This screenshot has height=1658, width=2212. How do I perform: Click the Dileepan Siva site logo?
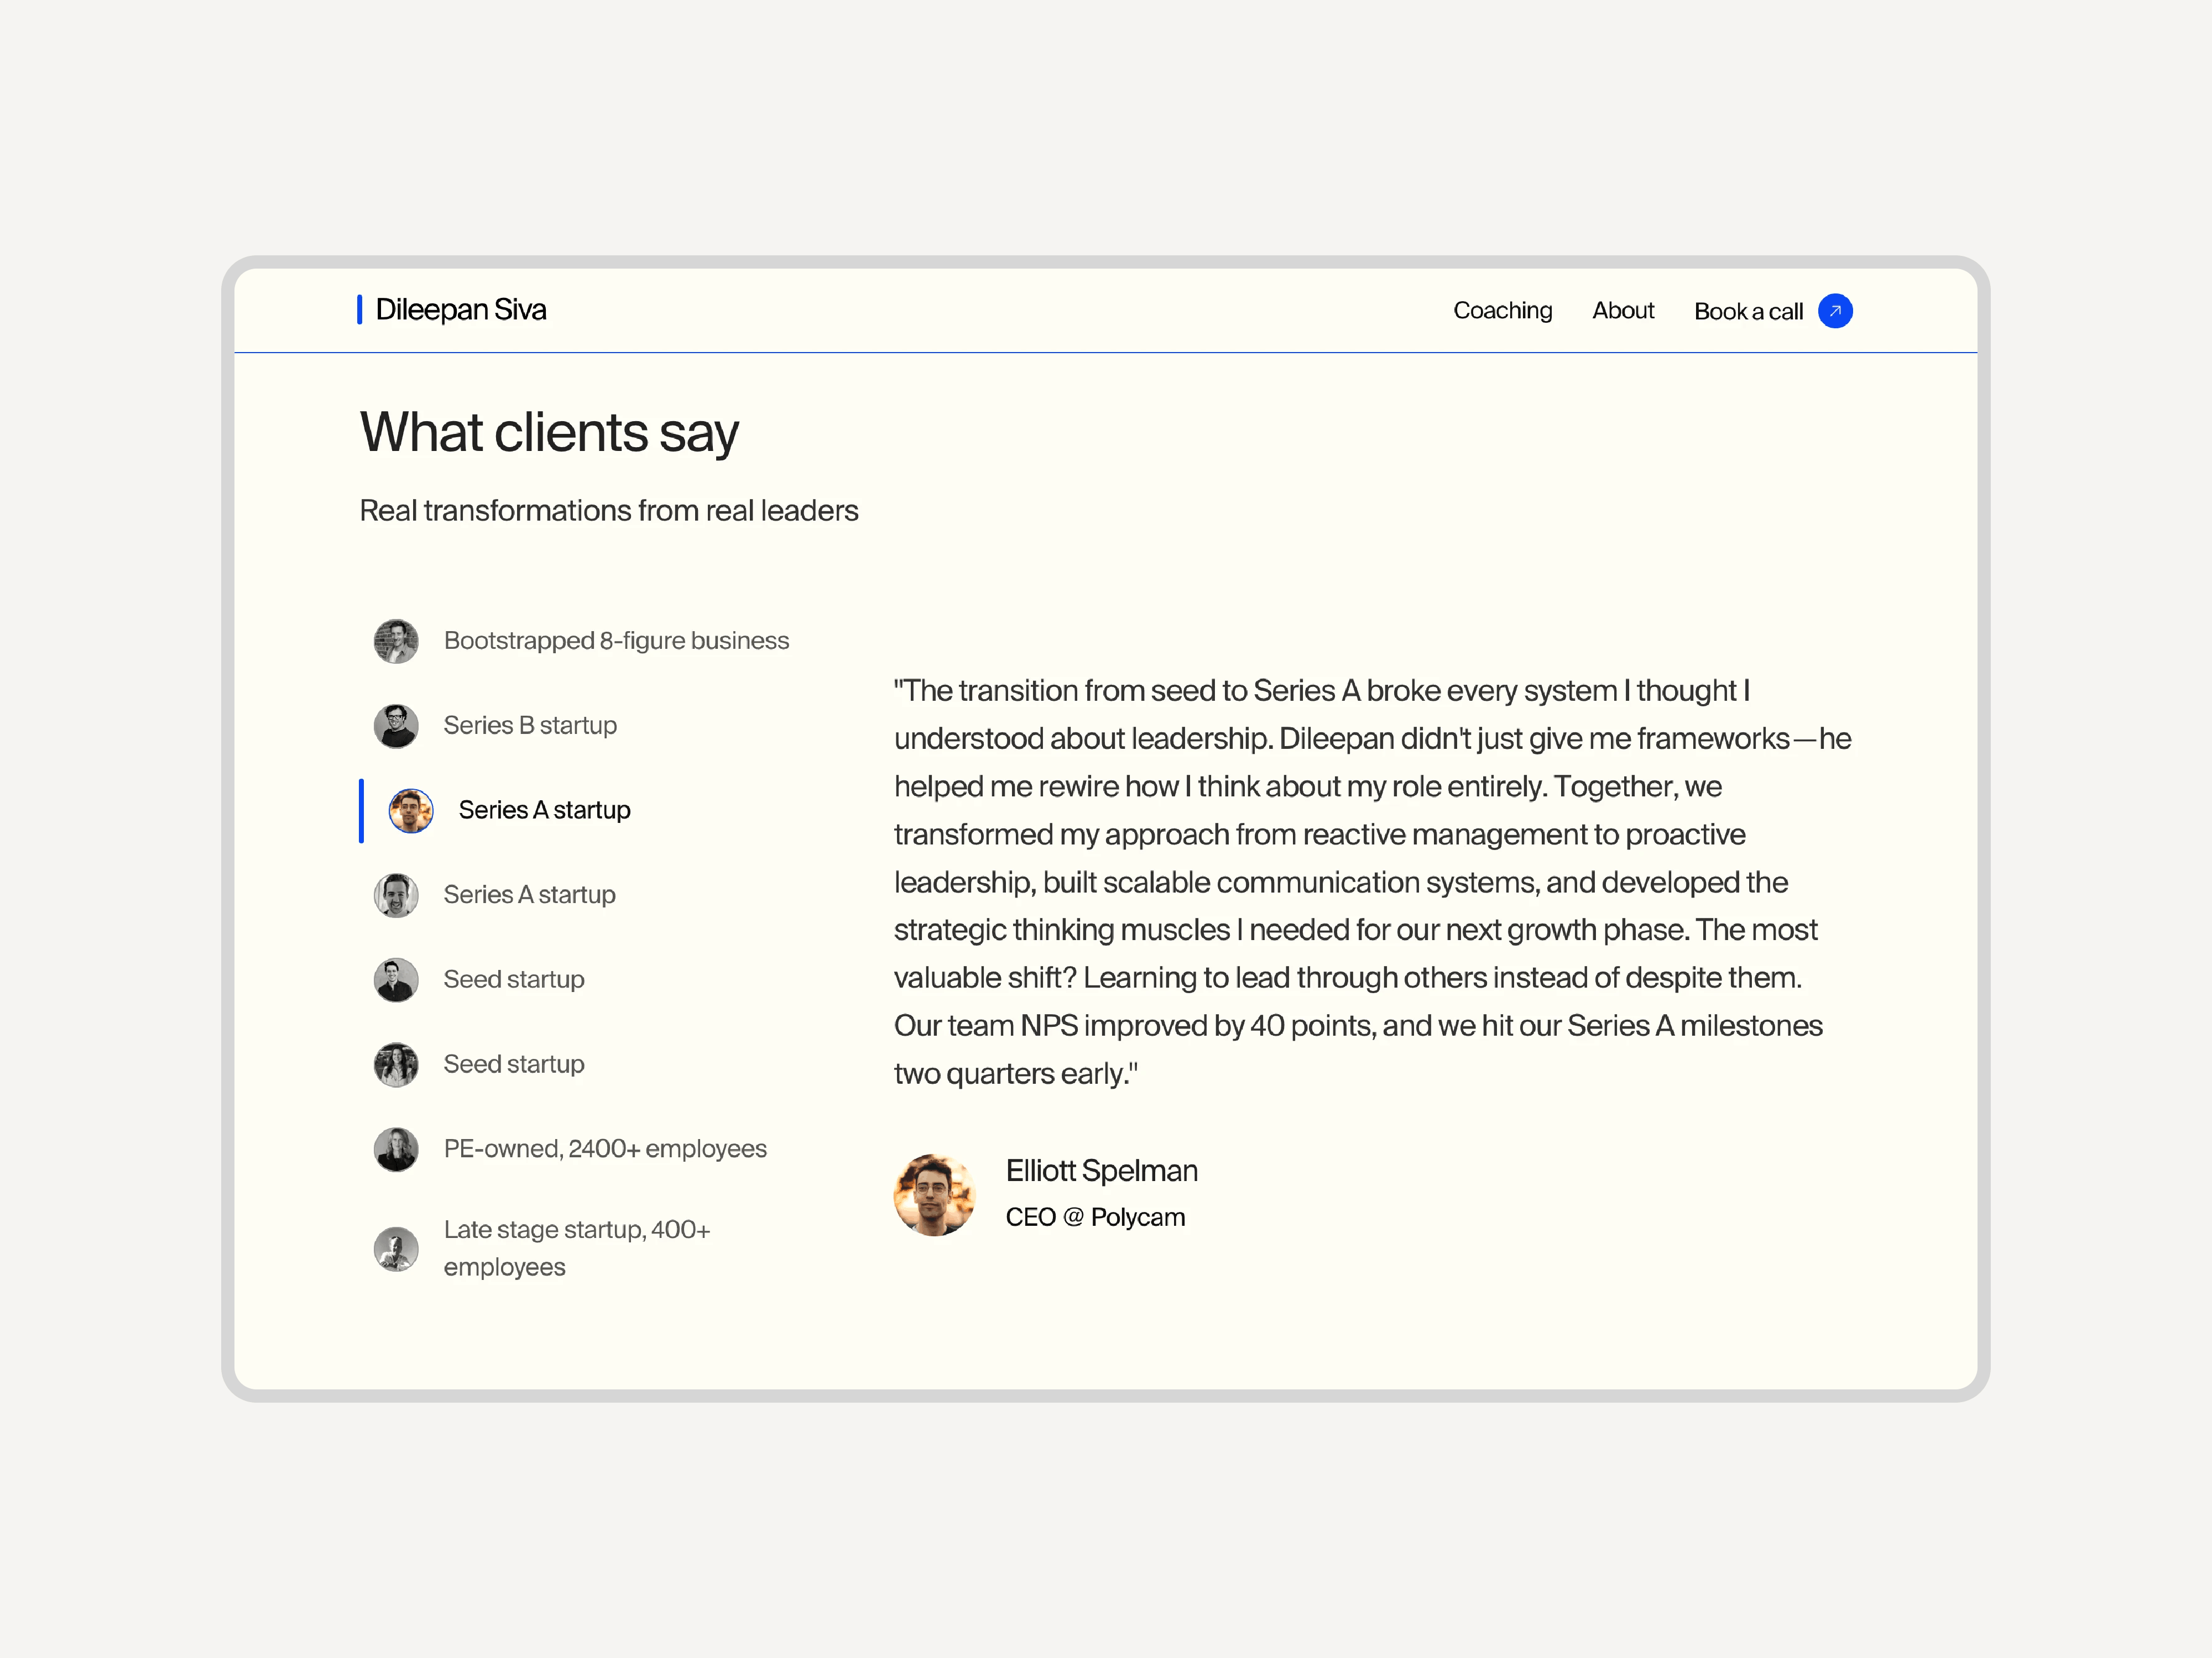pos(452,310)
